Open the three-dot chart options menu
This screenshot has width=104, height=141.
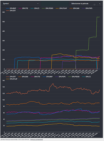[100, 4]
